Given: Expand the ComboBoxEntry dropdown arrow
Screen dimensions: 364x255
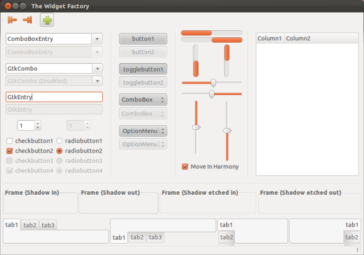Looking at the screenshot, I should 97,39.
